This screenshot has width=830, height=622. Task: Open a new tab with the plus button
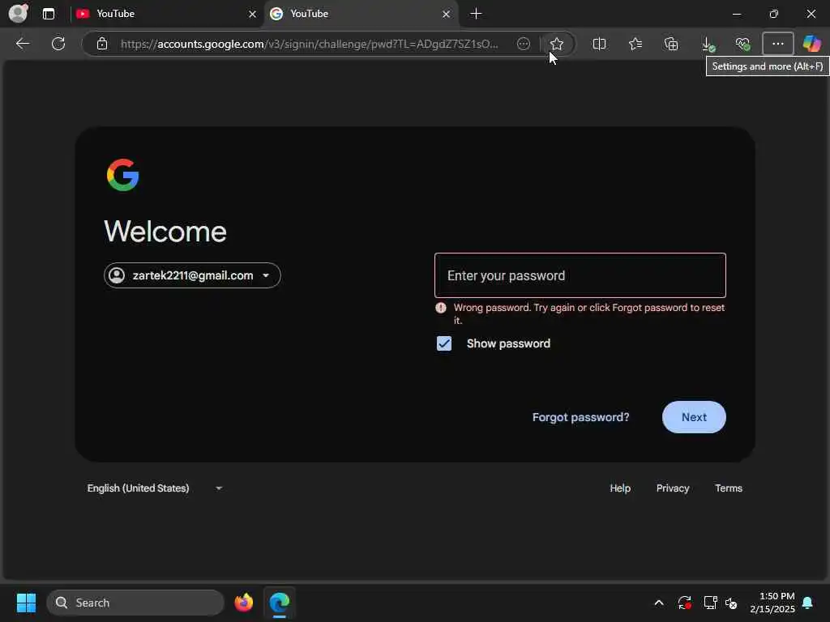point(476,14)
